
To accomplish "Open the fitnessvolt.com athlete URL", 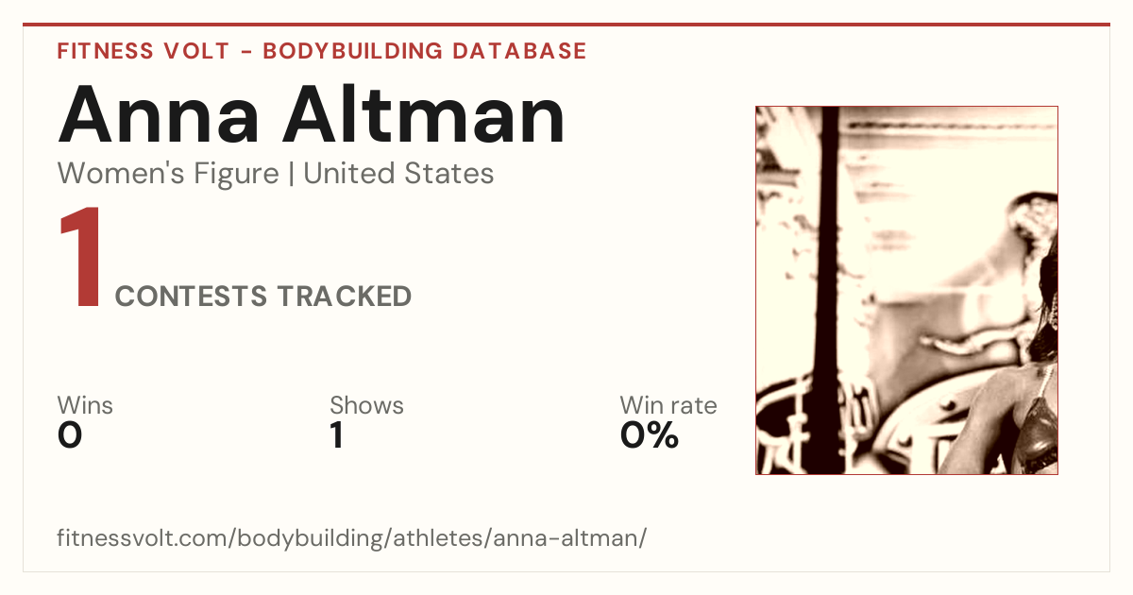I will (x=352, y=539).
